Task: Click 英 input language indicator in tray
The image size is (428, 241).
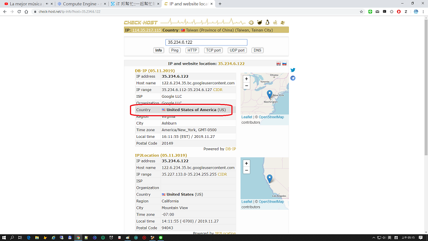Action: point(390,238)
